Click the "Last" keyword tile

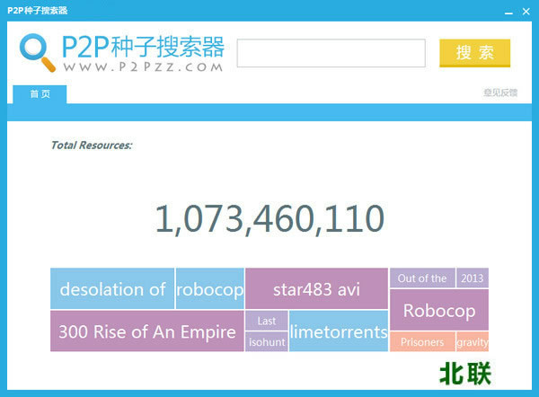267,321
